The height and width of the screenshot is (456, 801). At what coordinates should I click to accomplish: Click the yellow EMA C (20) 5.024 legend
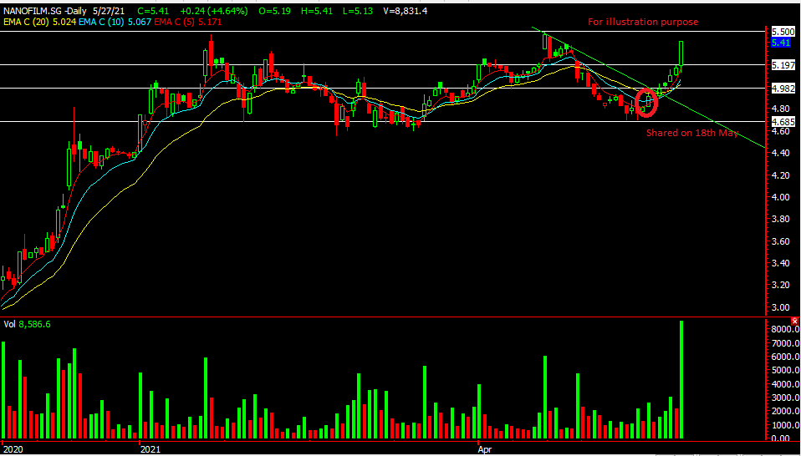(x=39, y=22)
